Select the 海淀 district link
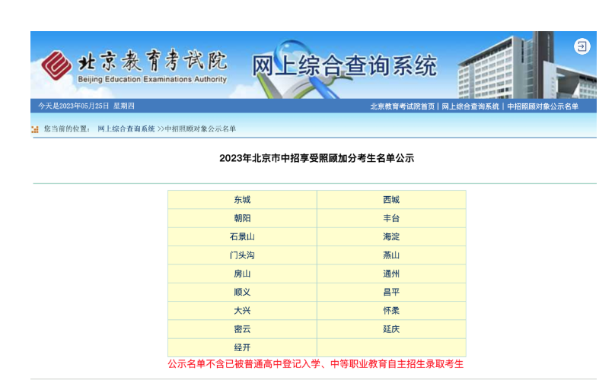 391,237
